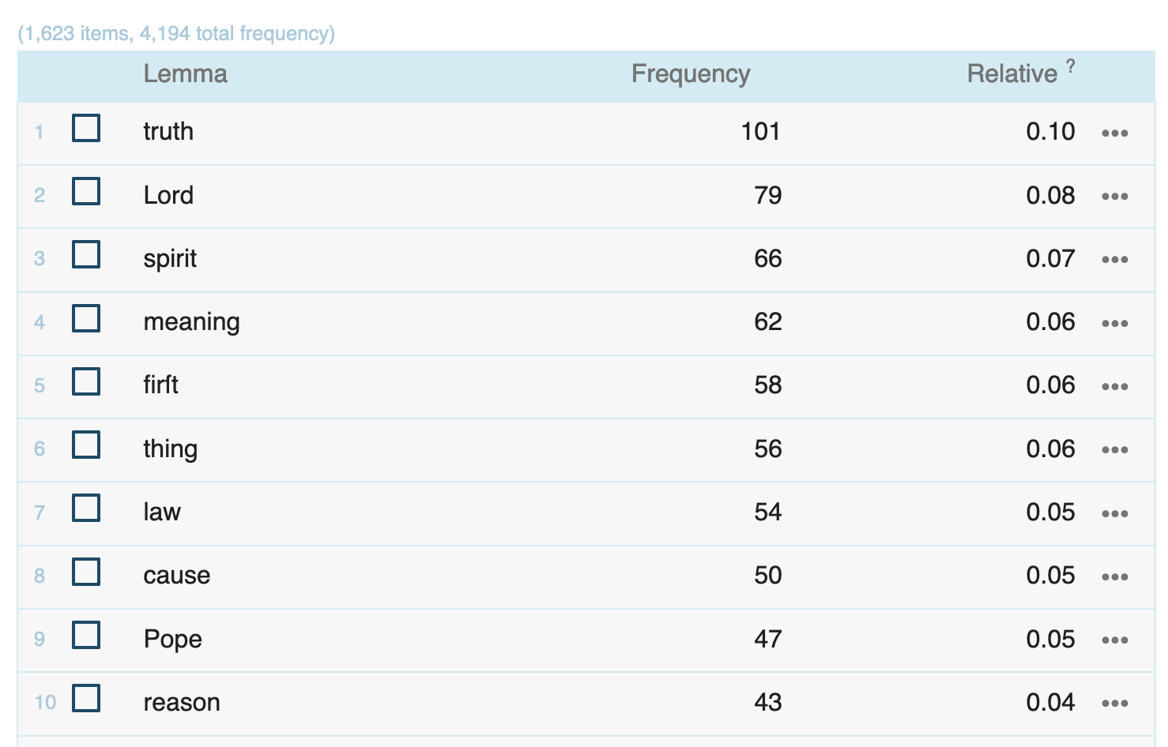Tick the checkbox beside cause
Screen dimensions: 1168x747
(86, 572)
